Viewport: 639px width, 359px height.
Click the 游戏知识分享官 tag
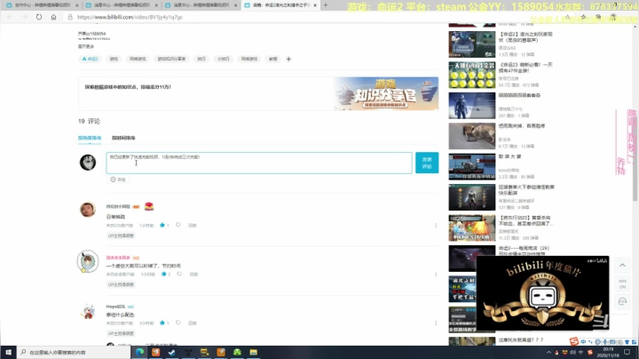171,60
